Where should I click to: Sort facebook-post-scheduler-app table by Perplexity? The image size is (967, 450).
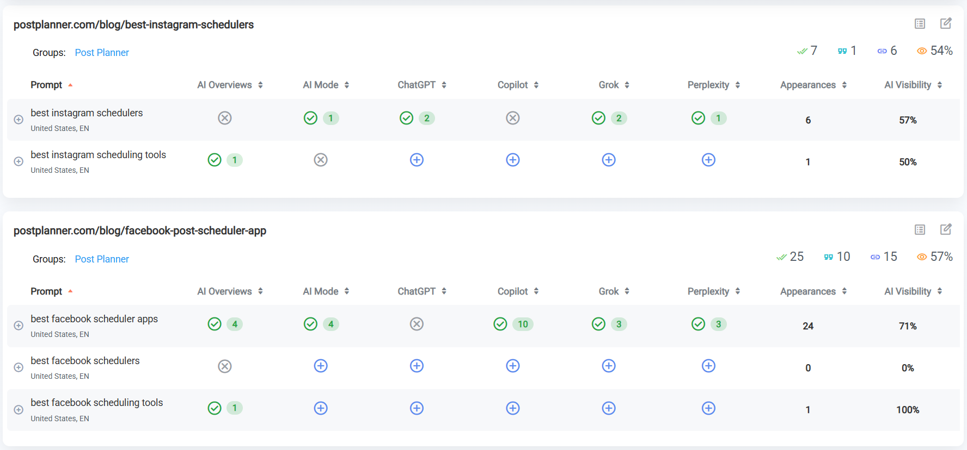[714, 291]
